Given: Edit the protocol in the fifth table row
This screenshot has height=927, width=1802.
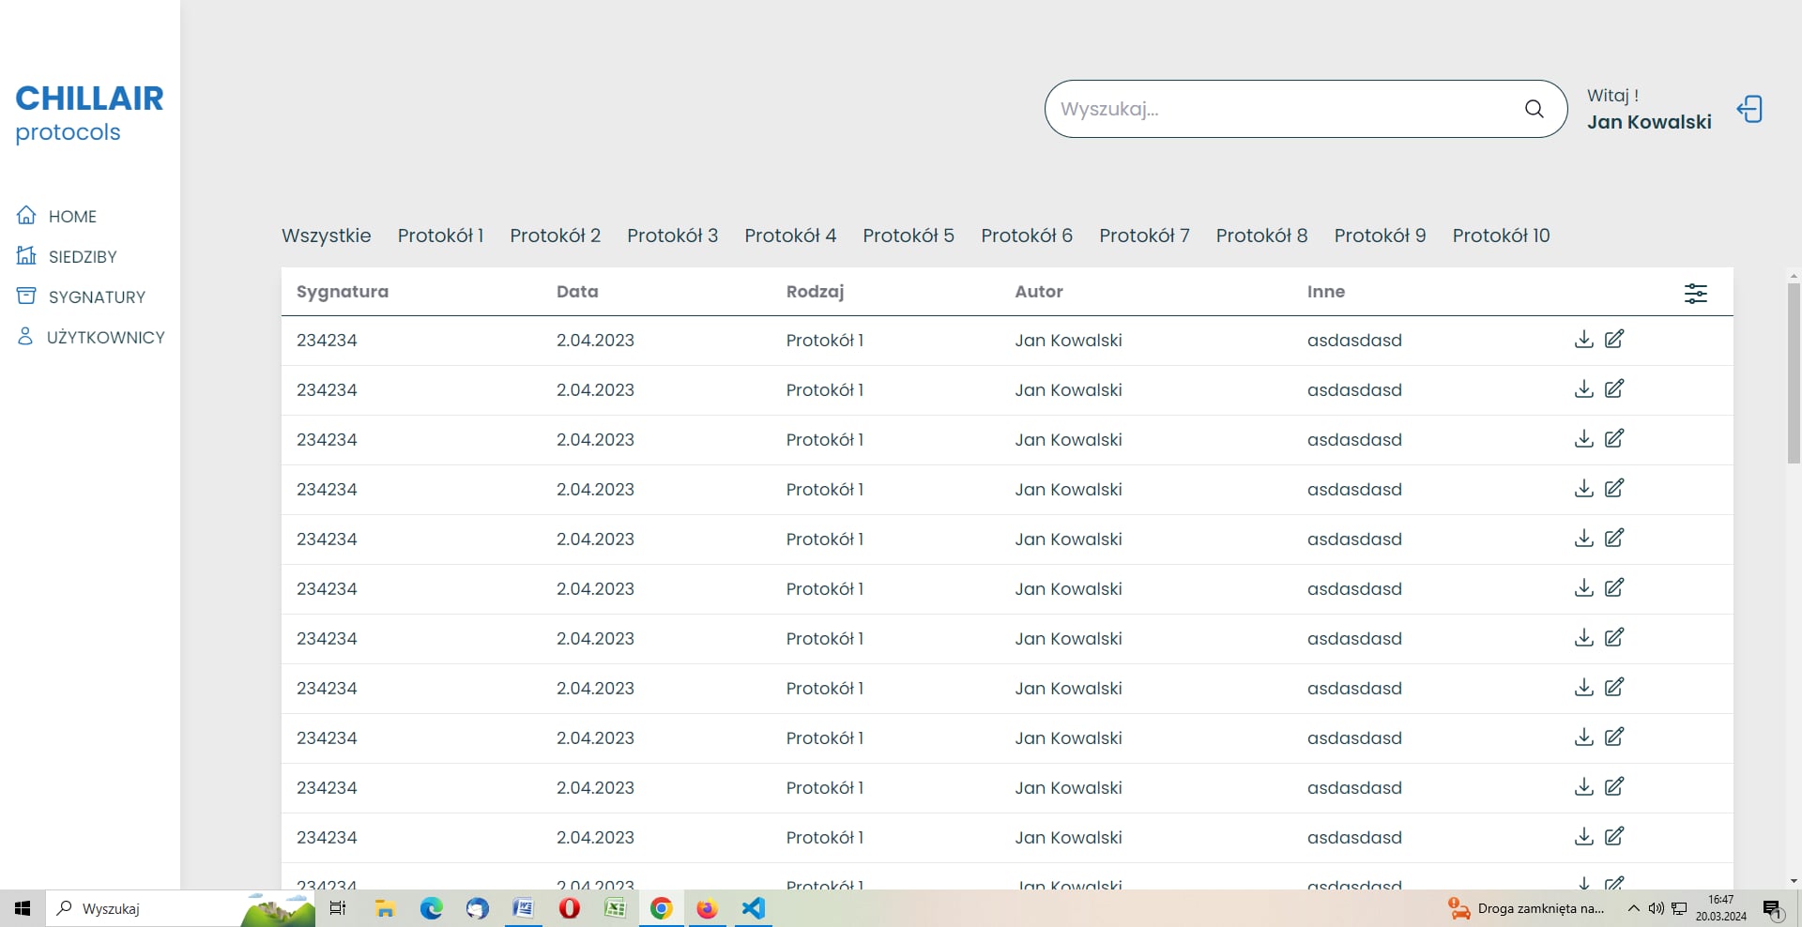Looking at the screenshot, I should (x=1614, y=538).
